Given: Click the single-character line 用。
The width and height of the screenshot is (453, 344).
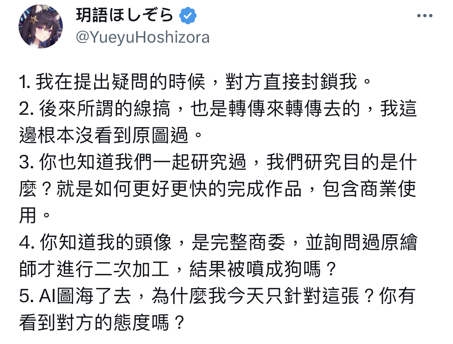Looking at the screenshot, I should coord(35,216).
